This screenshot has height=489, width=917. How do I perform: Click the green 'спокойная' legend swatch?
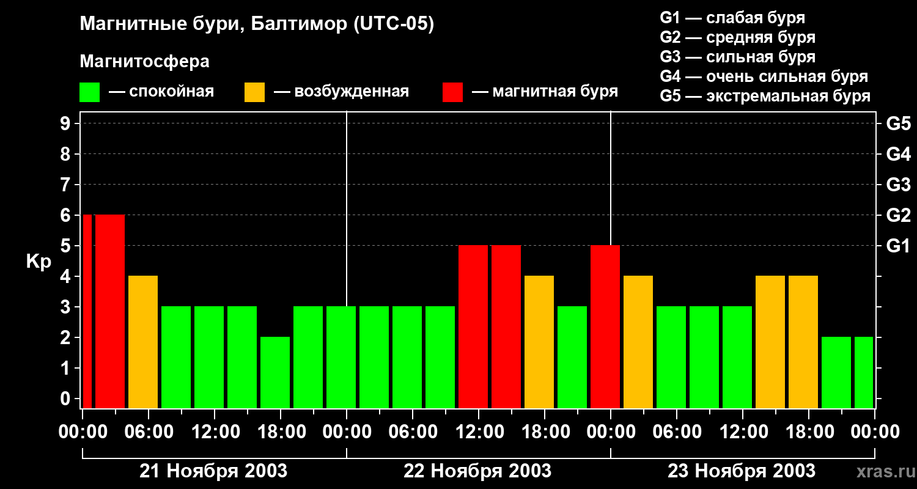click(89, 92)
